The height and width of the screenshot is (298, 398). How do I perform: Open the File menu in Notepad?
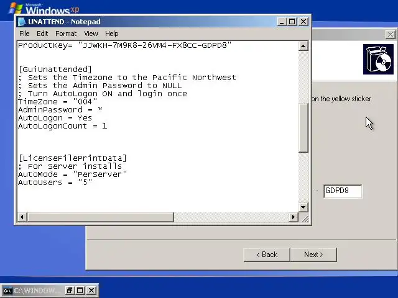[x=24, y=34]
